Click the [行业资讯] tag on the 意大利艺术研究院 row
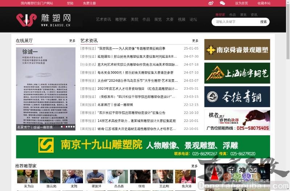The image size is (290, 191). click(88, 65)
